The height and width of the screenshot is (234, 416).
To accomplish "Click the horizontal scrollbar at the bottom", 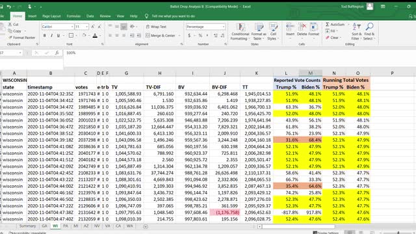I will click(298, 227).
